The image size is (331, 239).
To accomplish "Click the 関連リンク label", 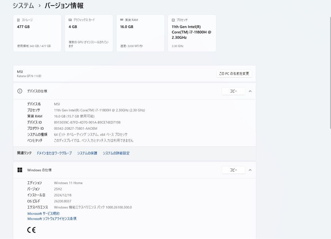I will point(24,153).
